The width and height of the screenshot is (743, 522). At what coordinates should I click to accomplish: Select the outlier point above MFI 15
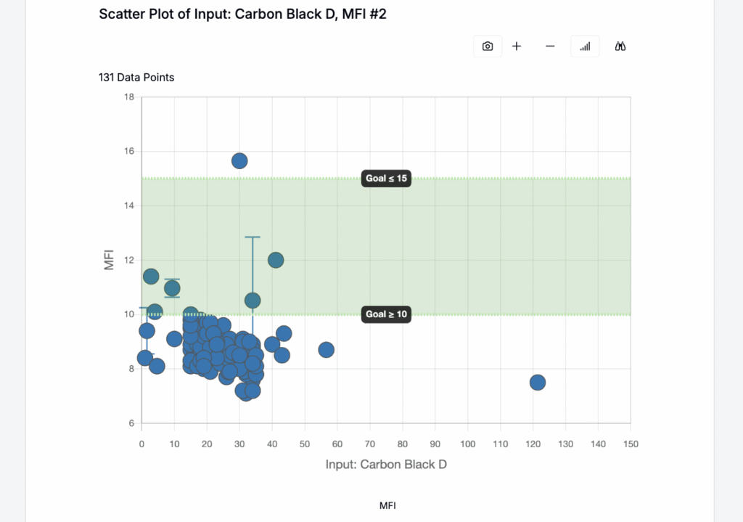point(239,160)
